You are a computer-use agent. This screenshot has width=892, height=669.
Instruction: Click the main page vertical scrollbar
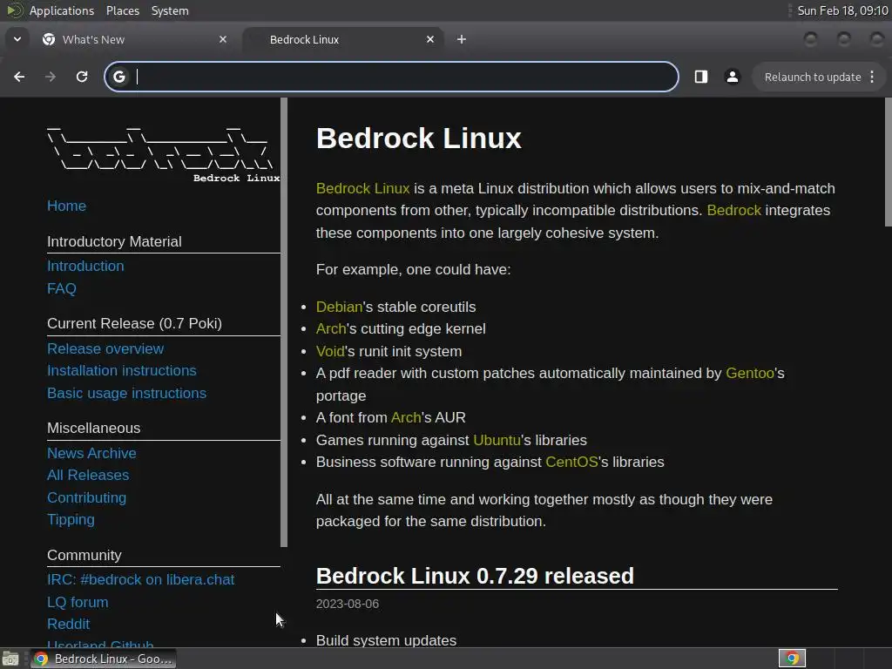coord(888,162)
